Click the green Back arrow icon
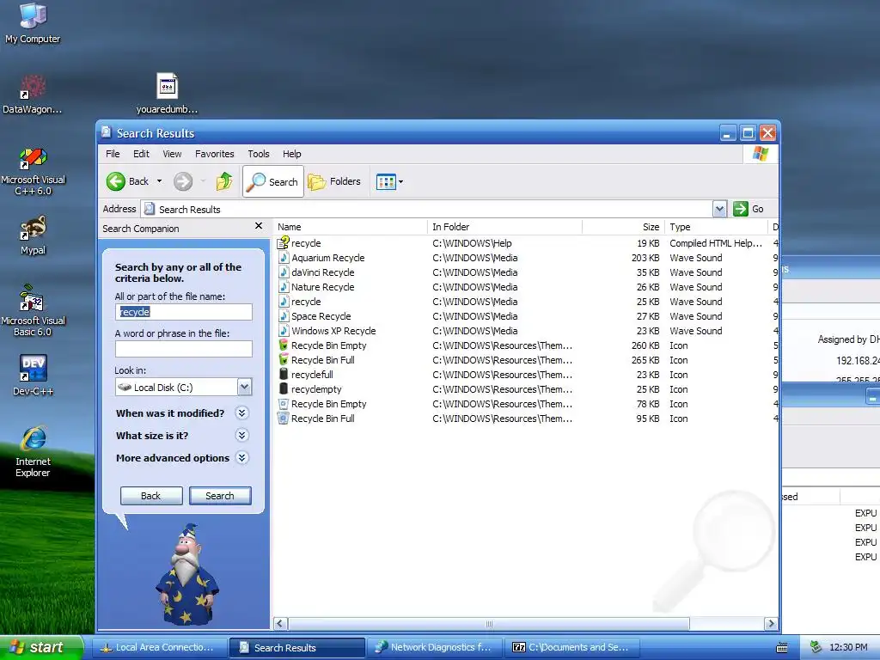The width and height of the screenshot is (880, 660). (116, 181)
